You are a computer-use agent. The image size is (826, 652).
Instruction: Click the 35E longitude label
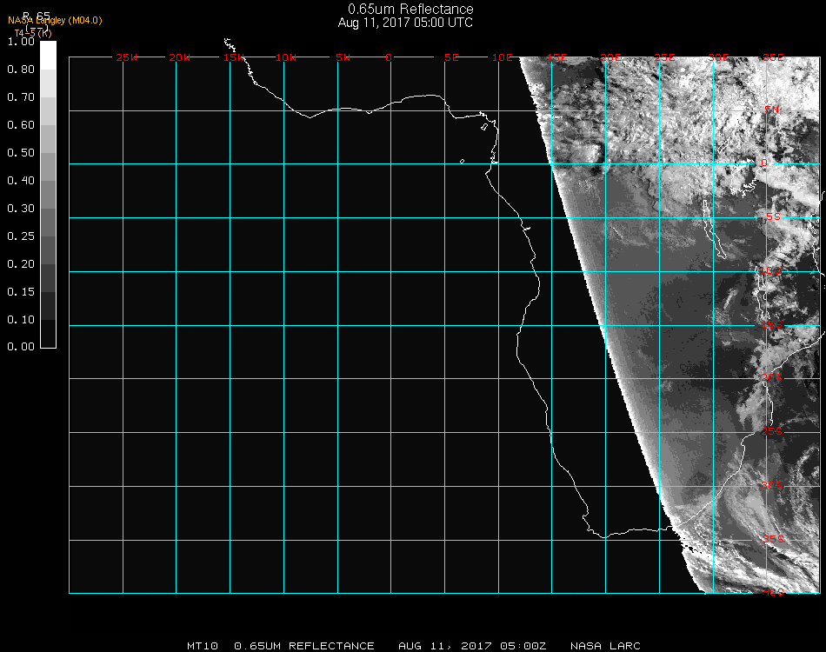[x=773, y=57]
